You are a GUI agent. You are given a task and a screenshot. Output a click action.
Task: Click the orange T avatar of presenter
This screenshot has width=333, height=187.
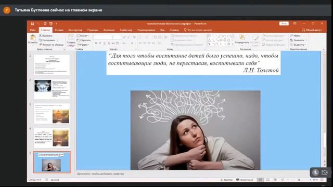7,10
